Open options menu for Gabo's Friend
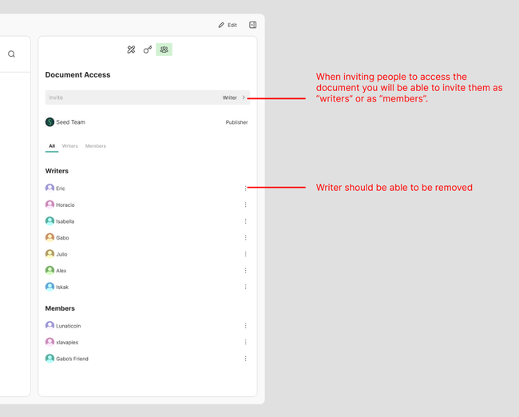This screenshot has width=519, height=417. click(245, 359)
